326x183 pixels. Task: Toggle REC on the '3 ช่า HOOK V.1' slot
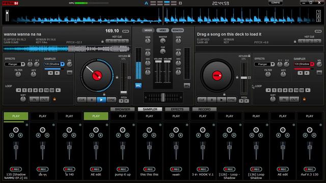tap(203, 169)
